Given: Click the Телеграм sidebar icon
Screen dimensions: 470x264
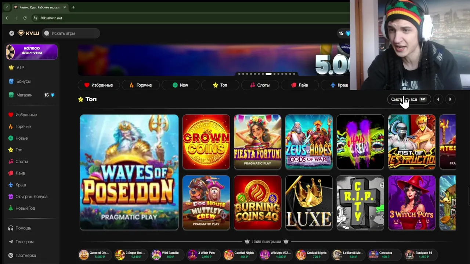Looking at the screenshot, I should coord(11,242).
